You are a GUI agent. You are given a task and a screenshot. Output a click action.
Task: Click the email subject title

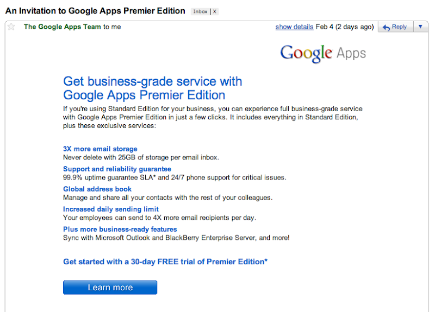coord(95,11)
